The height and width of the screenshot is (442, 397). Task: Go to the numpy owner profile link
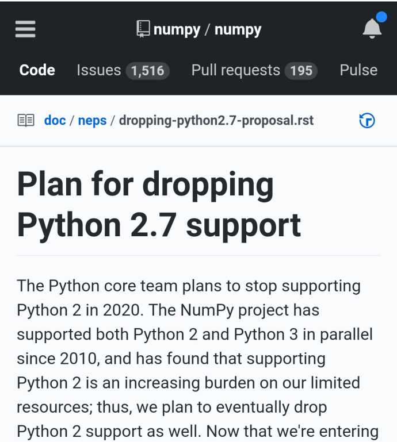tap(177, 30)
